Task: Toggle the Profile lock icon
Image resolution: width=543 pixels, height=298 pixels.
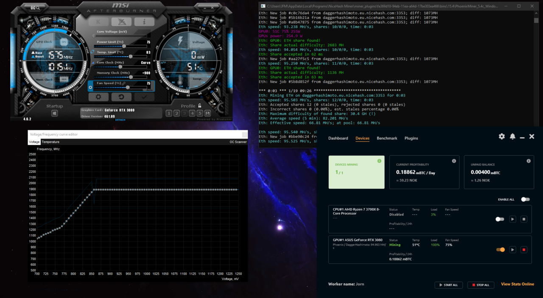Action: (200, 106)
